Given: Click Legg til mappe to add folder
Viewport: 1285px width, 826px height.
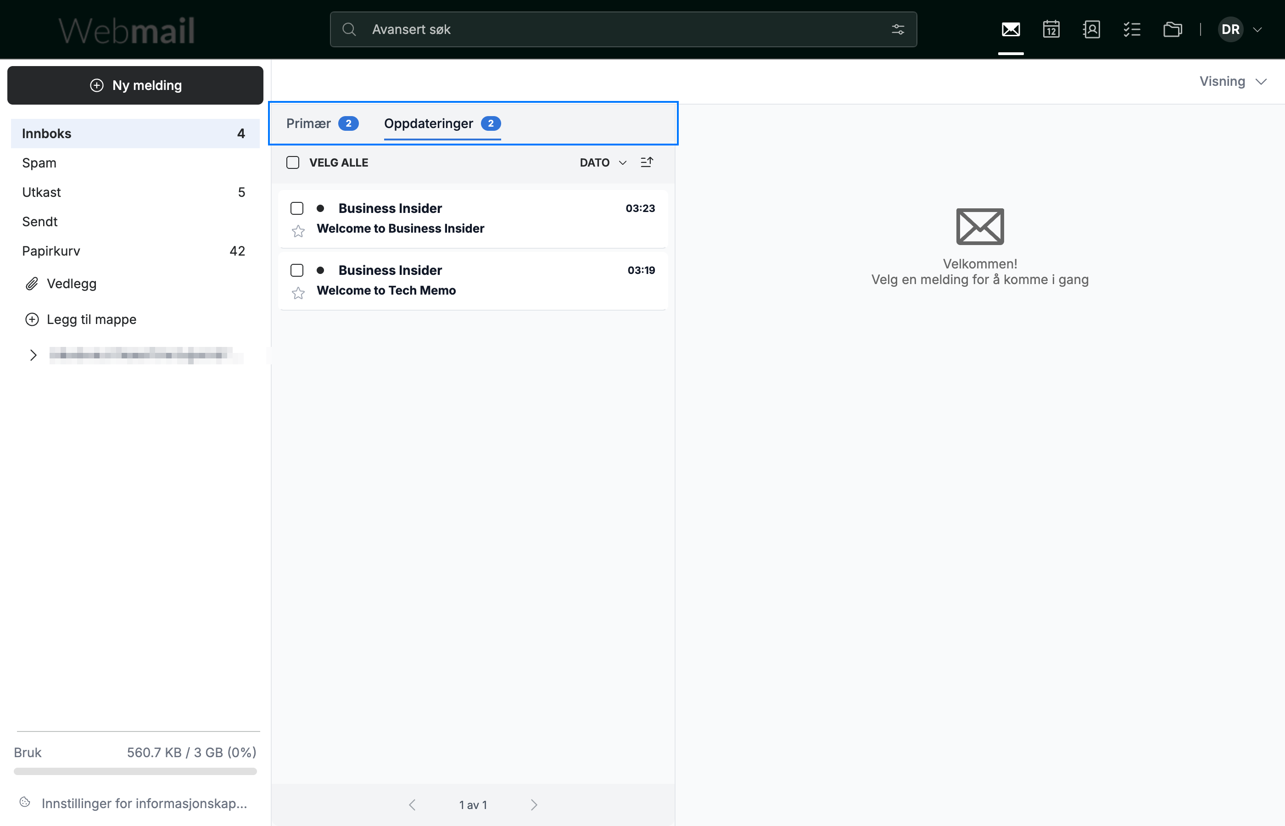Looking at the screenshot, I should click(x=92, y=319).
